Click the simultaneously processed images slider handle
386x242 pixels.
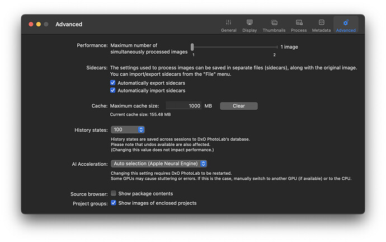click(192, 47)
